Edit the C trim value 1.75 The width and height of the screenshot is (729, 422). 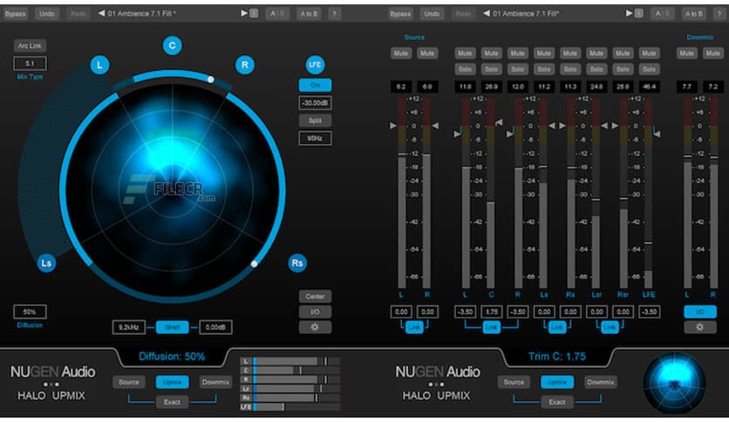point(491,312)
